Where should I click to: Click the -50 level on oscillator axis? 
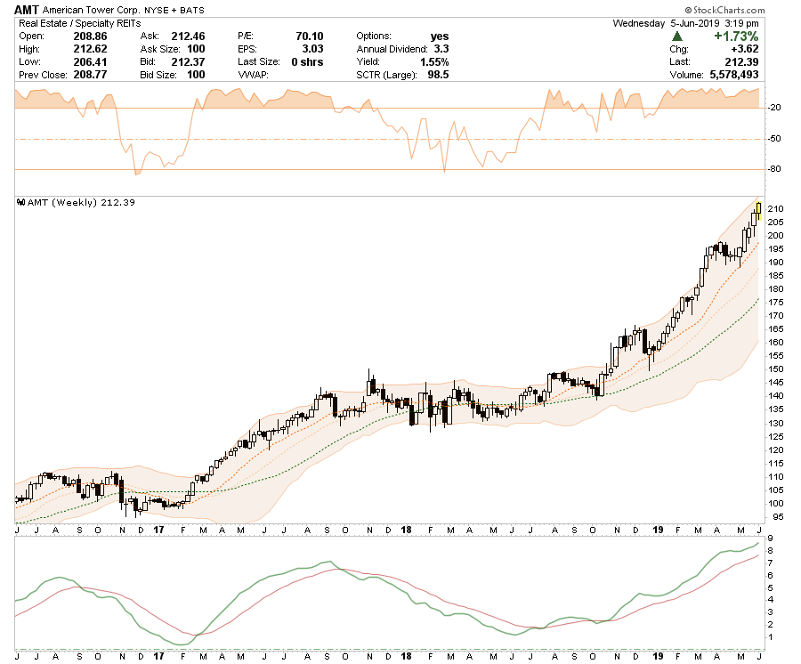[x=774, y=139]
